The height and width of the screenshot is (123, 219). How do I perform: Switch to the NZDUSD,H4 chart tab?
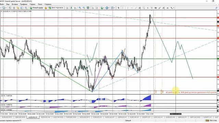click(x=46, y=117)
